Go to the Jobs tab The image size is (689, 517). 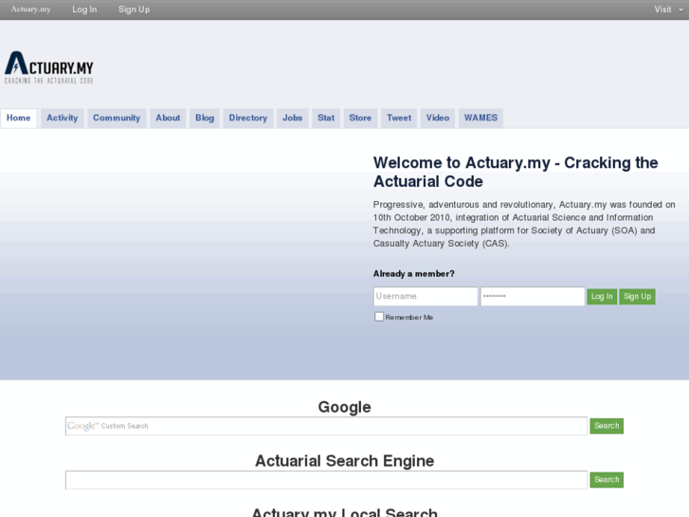coord(293,118)
